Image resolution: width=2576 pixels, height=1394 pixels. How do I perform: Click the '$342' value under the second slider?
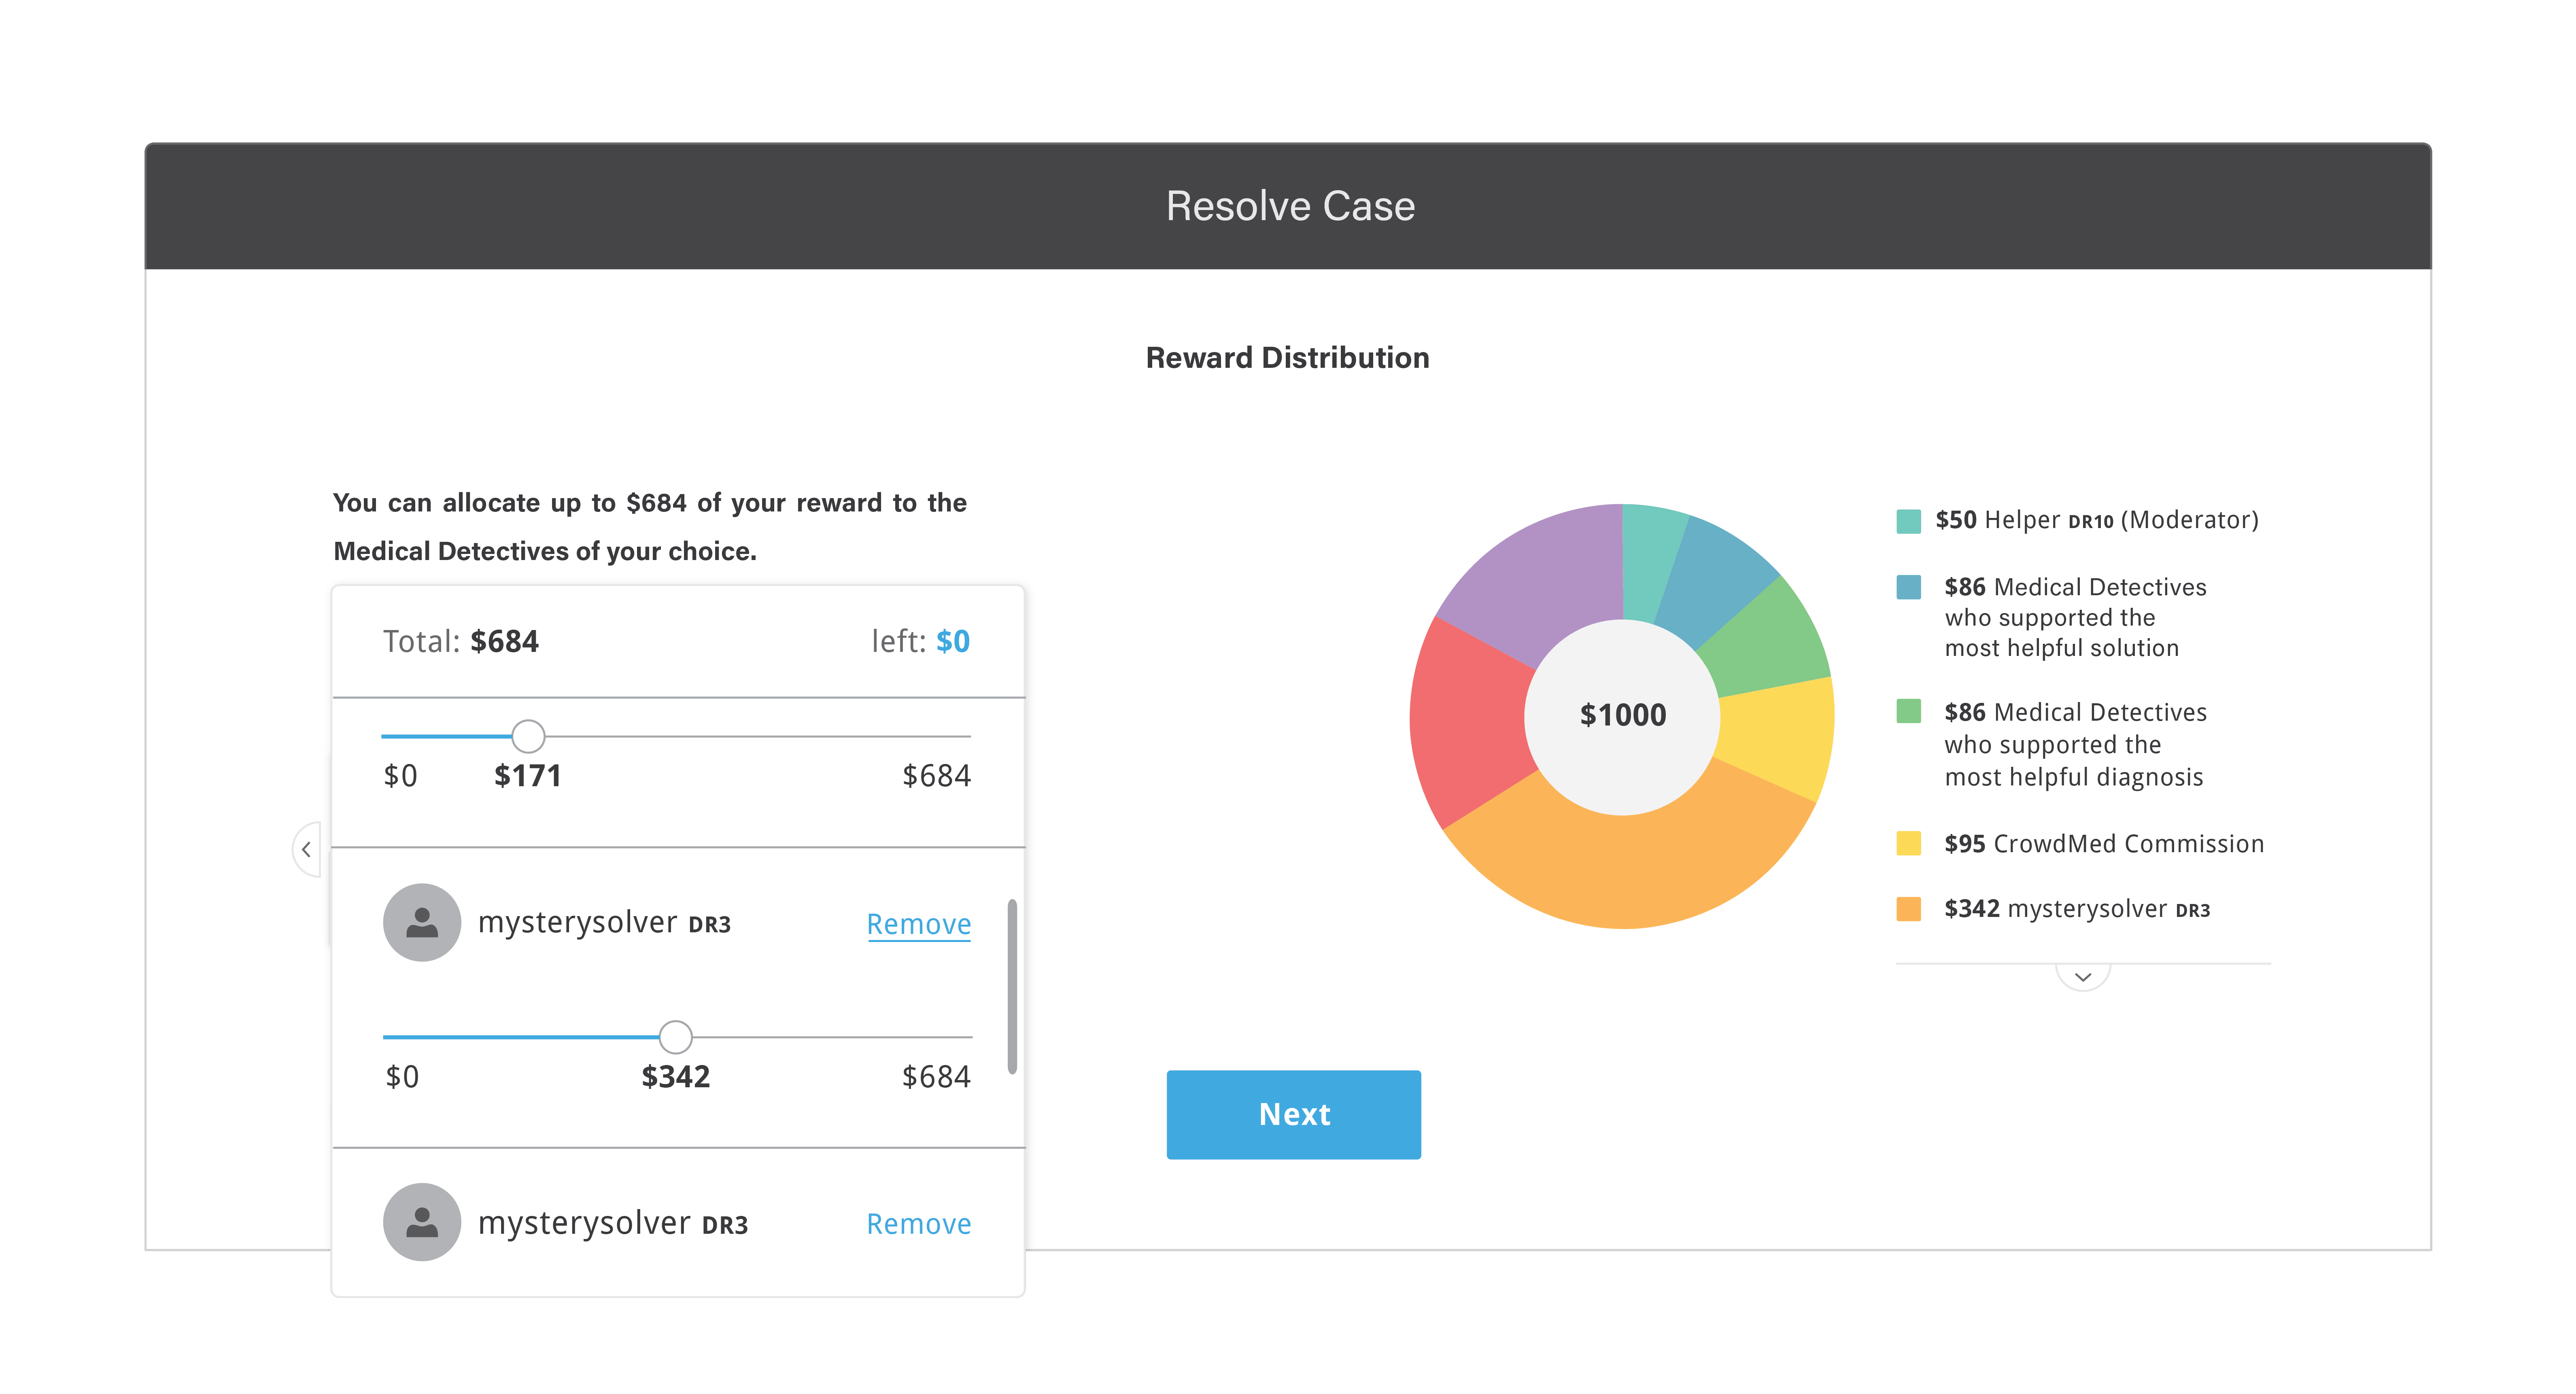[x=675, y=1077]
